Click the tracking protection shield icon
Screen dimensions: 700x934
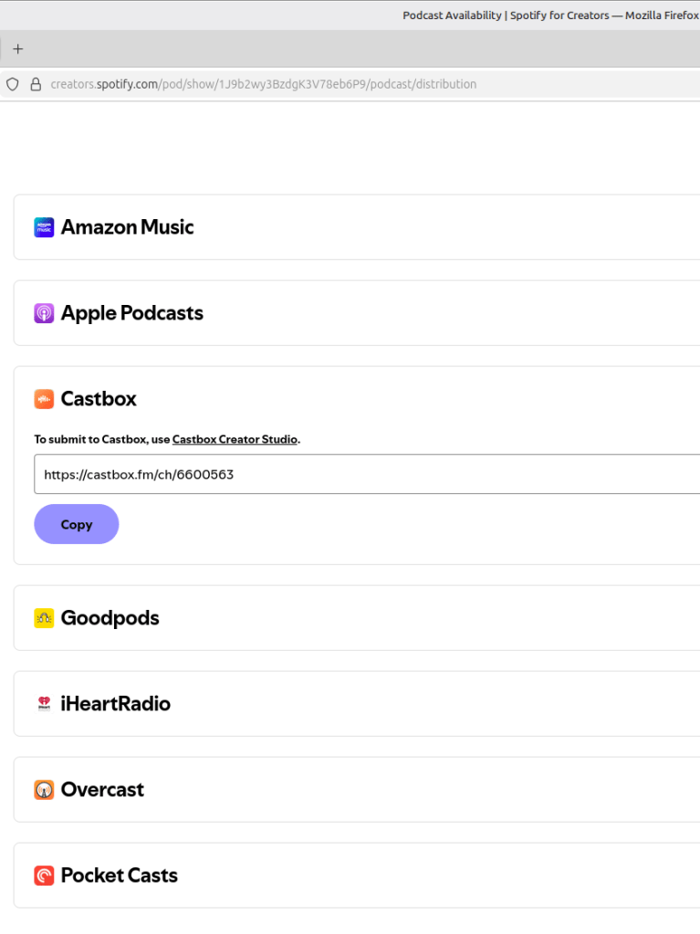(13, 84)
